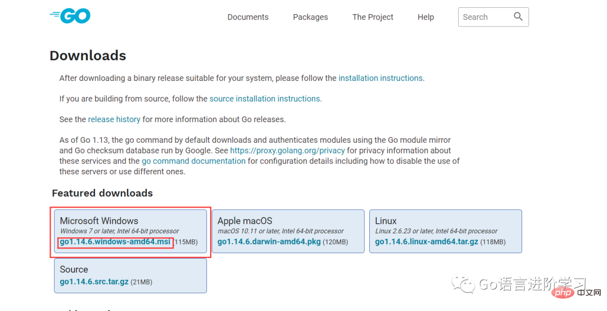Click the Windows 7 or later requirement text
The height and width of the screenshot is (311, 607).
pos(120,231)
